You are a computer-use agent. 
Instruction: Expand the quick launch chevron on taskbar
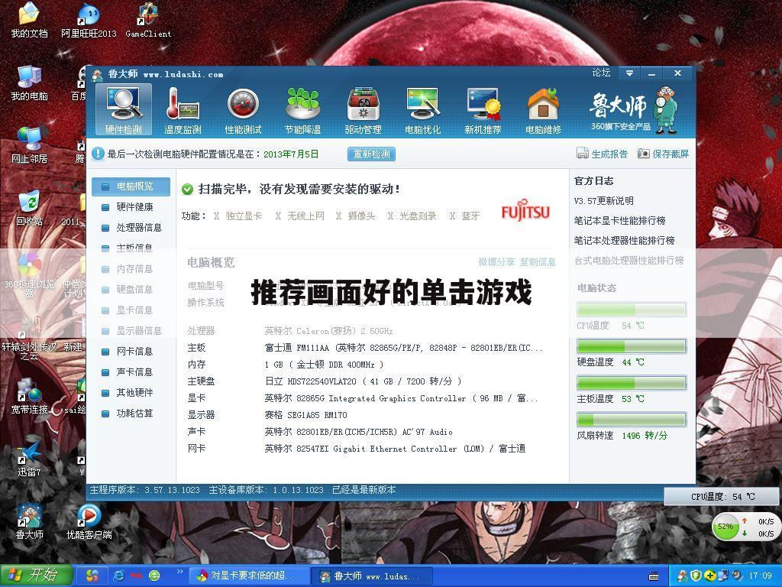click(180, 572)
